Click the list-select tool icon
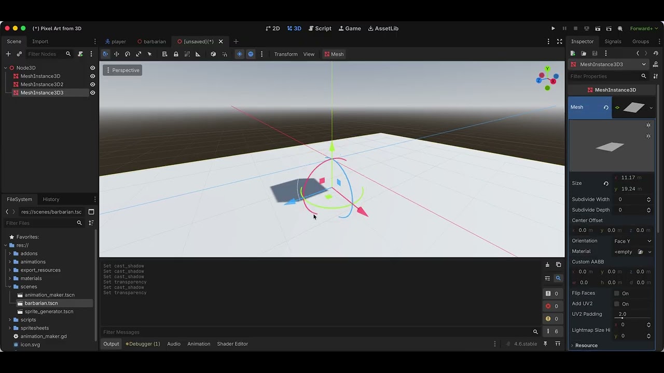 164,54
